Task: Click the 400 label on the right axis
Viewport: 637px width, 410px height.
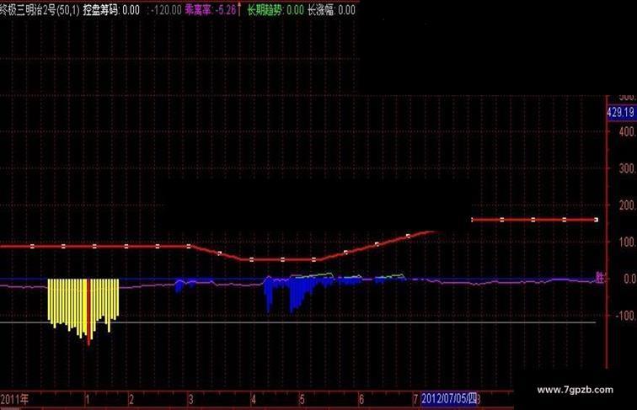Action: [628, 131]
